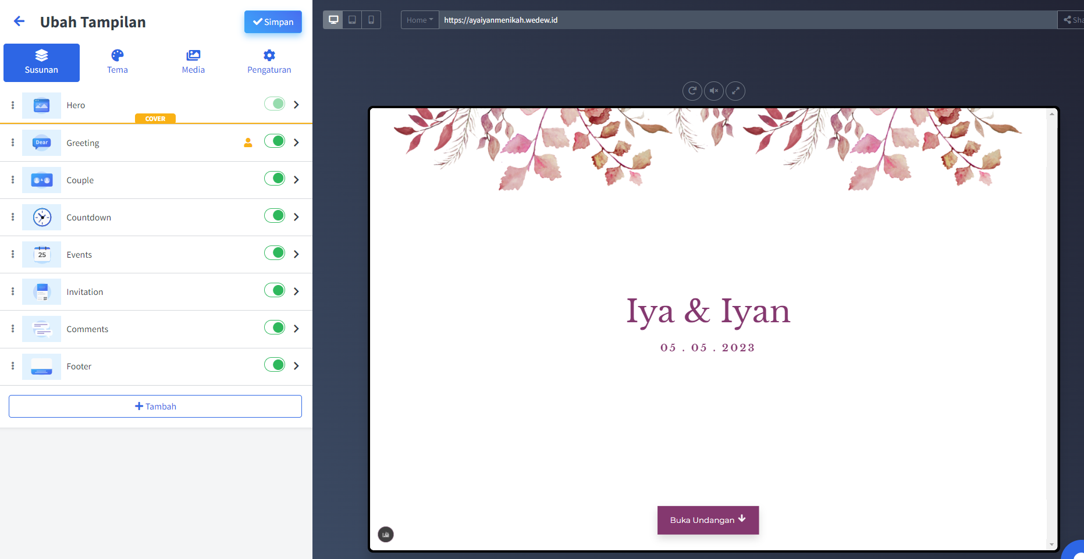Click the Greeting section Dear icon
The image size is (1084, 559).
coord(41,143)
